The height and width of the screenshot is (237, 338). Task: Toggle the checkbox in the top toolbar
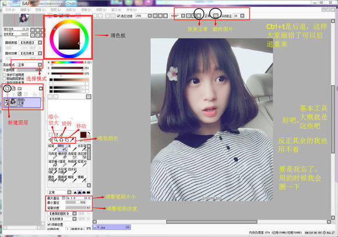(118, 16)
